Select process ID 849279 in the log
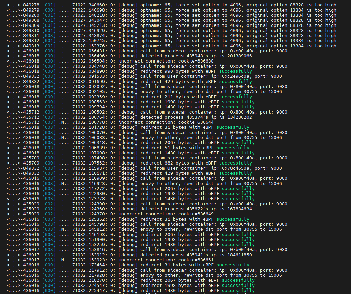Image resolution: width=351 pixels, height=294 pixels. pyautogui.click(x=31, y=10)
